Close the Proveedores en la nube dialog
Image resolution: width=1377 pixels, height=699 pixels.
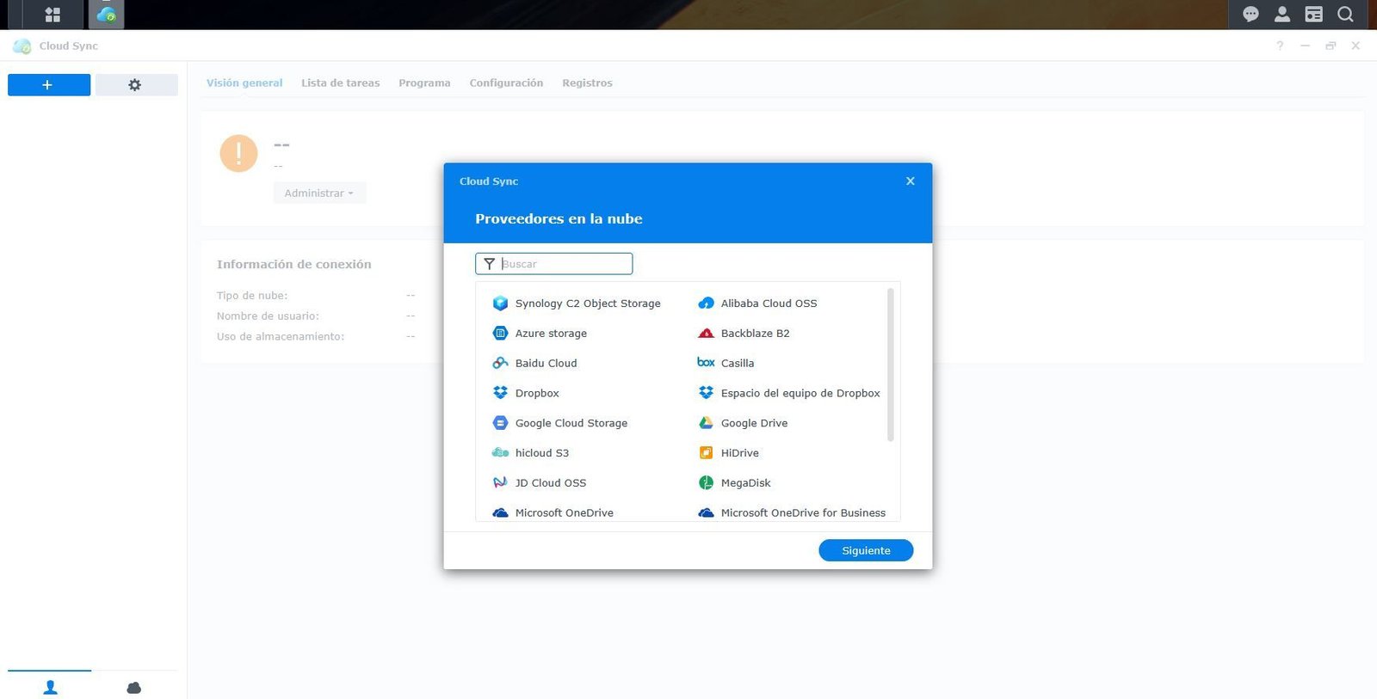(910, 181)
